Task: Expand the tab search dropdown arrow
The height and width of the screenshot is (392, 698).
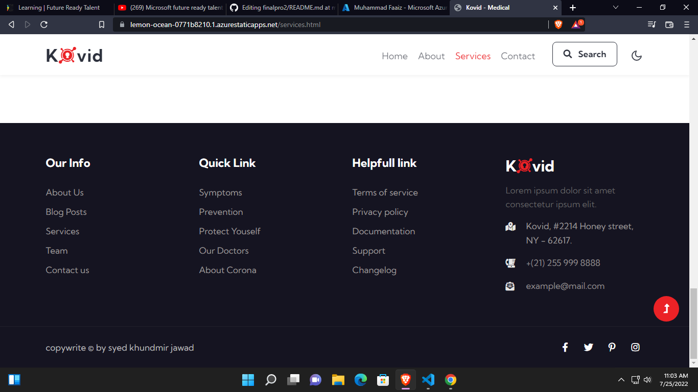Action: coord(616,8)
